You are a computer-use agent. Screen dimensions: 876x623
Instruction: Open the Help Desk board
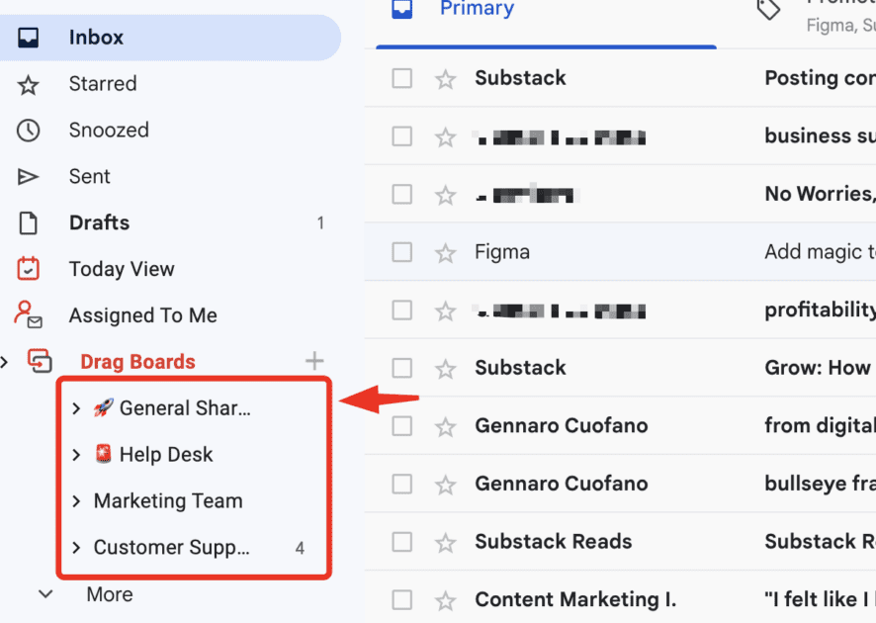click(166, 455)
